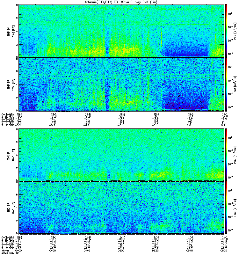Click the THC X_RE_GSE value '-17.7'
This screenshot has width=239, height=255.
pyautogui.click(x=121, y=237)
